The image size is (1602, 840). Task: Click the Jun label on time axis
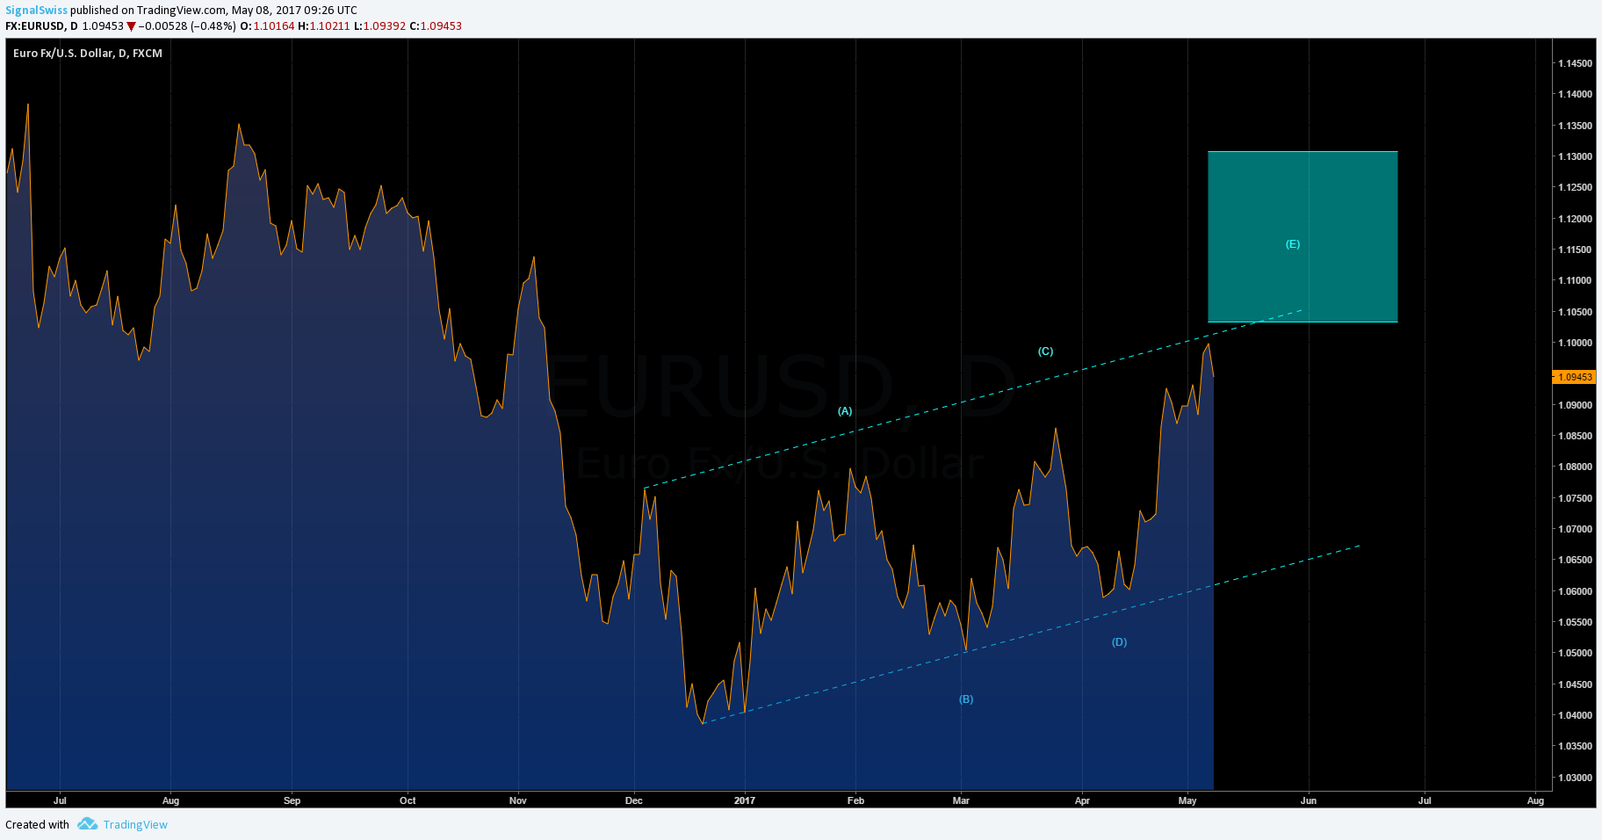(1309, 800)
